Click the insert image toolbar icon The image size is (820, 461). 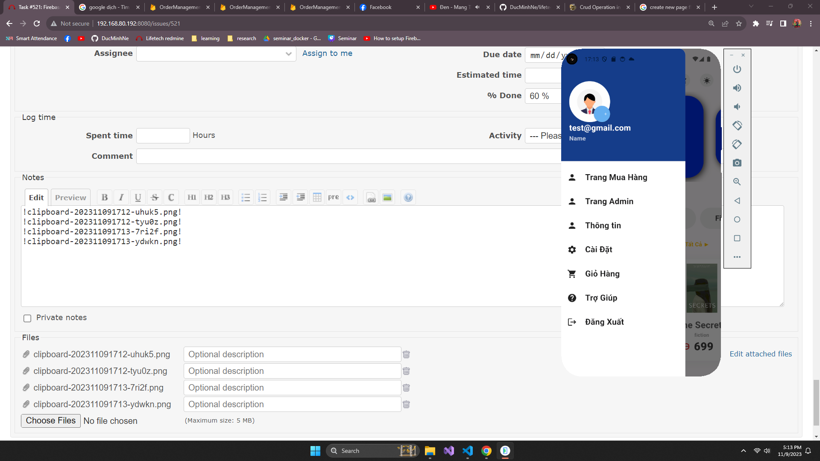pos(387,197)
